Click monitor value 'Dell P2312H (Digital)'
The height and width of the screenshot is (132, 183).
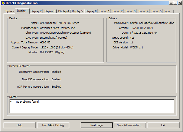coord(52,52)
